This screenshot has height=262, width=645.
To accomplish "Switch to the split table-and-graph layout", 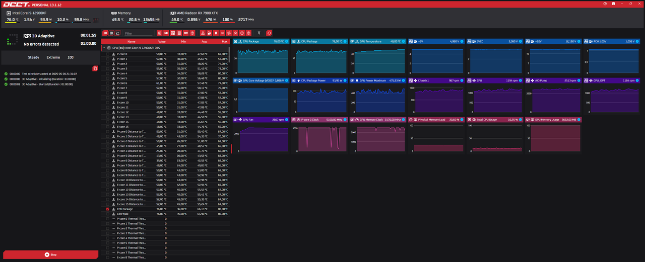I will [105, 33].
